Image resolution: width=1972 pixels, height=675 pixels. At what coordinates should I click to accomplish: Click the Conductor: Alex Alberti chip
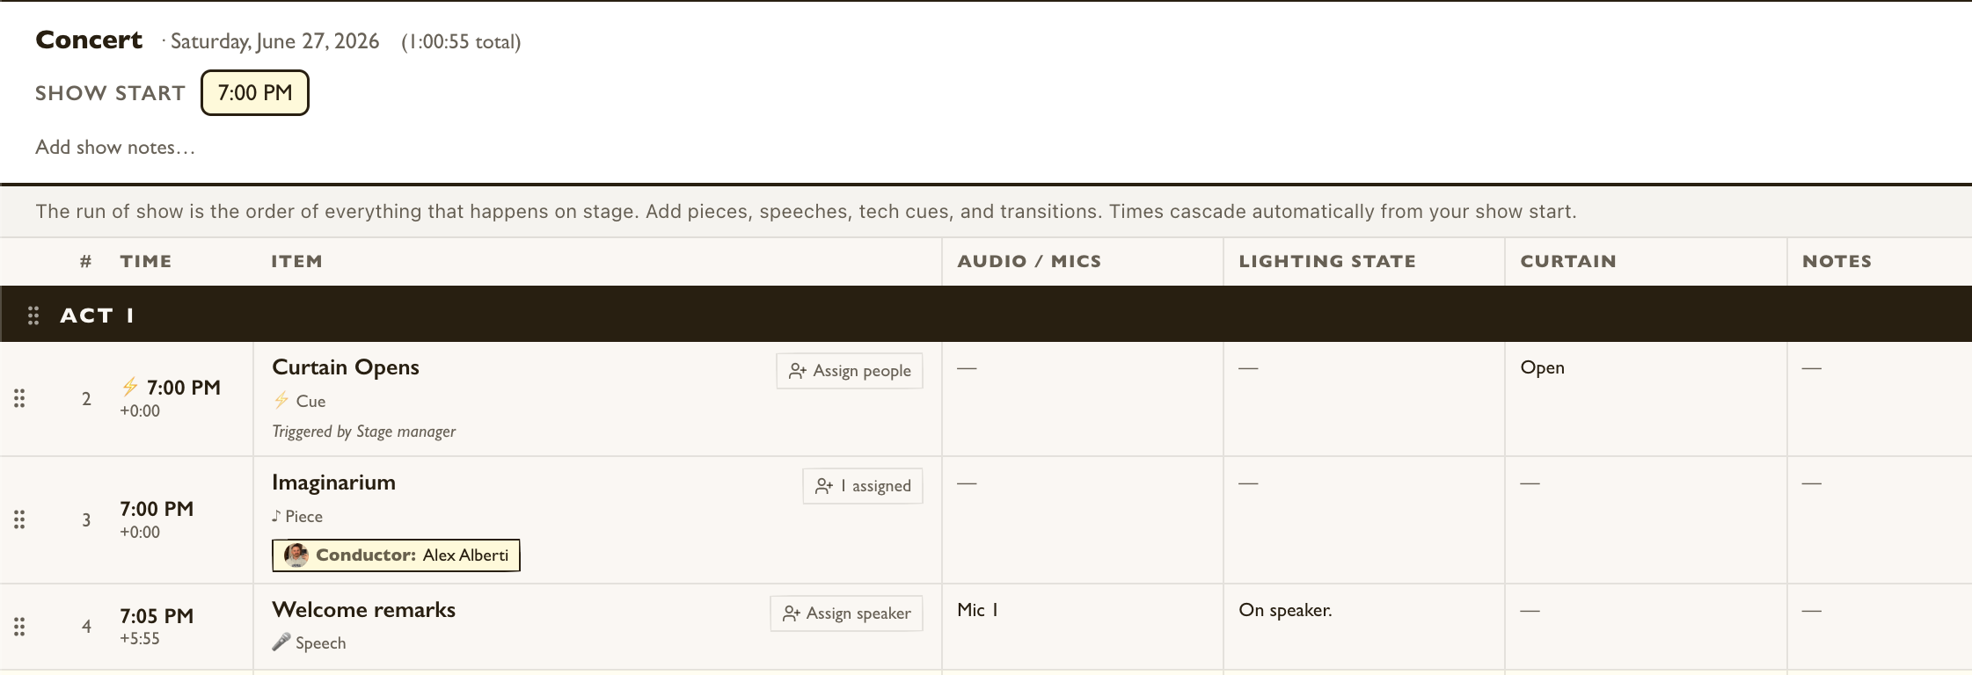tap(396, 555)
